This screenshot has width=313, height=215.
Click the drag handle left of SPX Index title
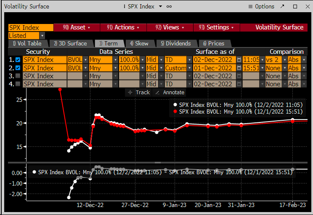125,6
